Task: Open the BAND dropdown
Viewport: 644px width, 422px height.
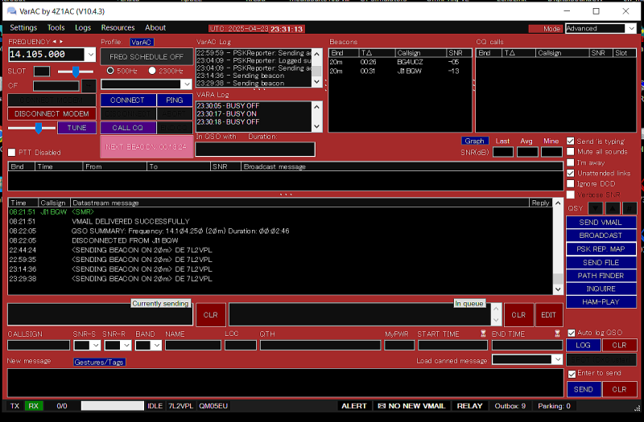Action: coord(157,346)
